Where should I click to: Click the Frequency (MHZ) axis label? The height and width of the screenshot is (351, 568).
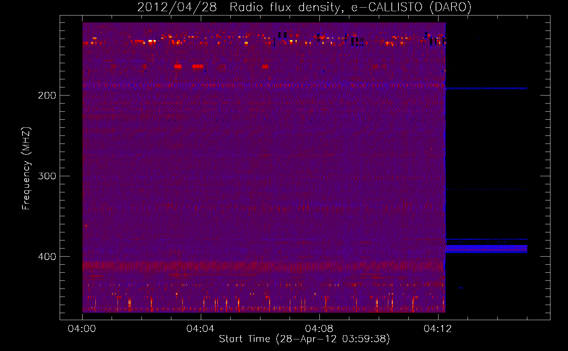[26, 168]
